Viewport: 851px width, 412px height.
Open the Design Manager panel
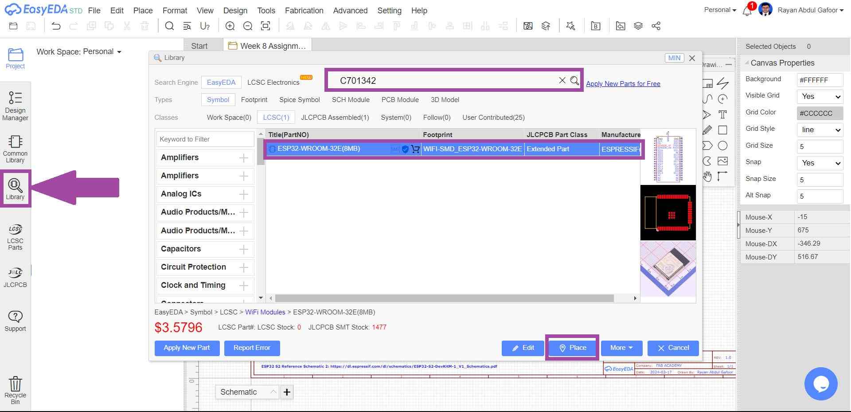click(15, 106)
